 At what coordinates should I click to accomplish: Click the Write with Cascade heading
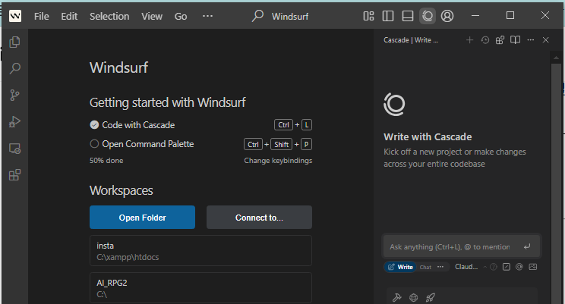pos(428,136)
